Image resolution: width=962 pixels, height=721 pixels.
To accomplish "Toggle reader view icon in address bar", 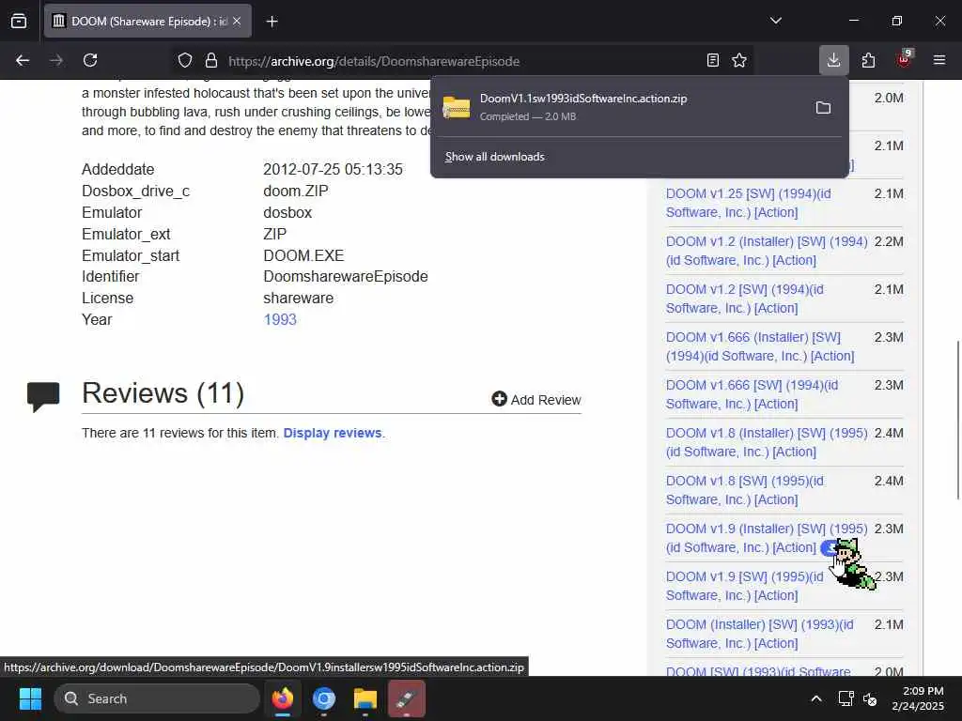I will coord(712,60).
